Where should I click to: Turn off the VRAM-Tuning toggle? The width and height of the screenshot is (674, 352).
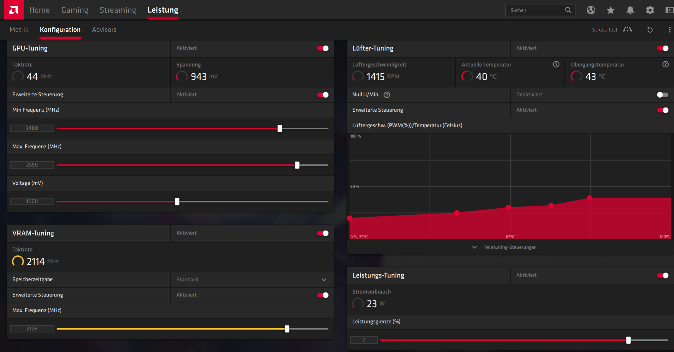pyautogui.click(x=323, y=233)
